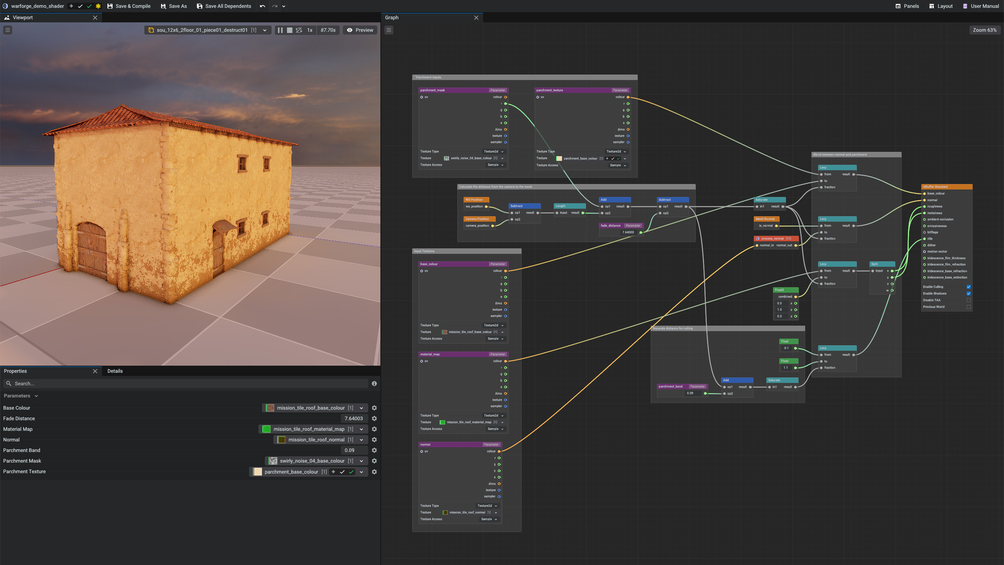
Task: Enable the Disable TAA checkbox
Action: [x=968, y=300]
